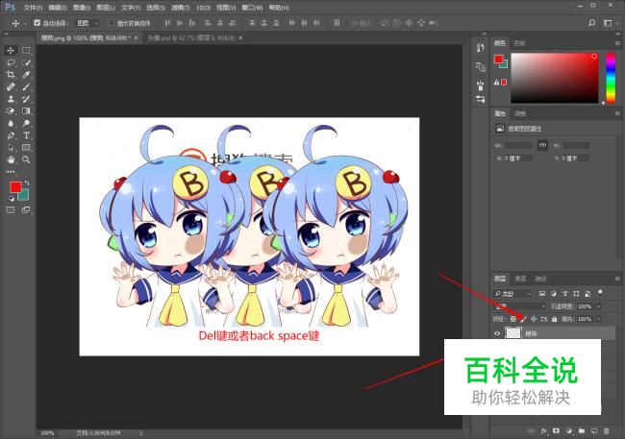625x439 pixels.
Task: Toggle lock all padlock icon
Action: point(555,319)
